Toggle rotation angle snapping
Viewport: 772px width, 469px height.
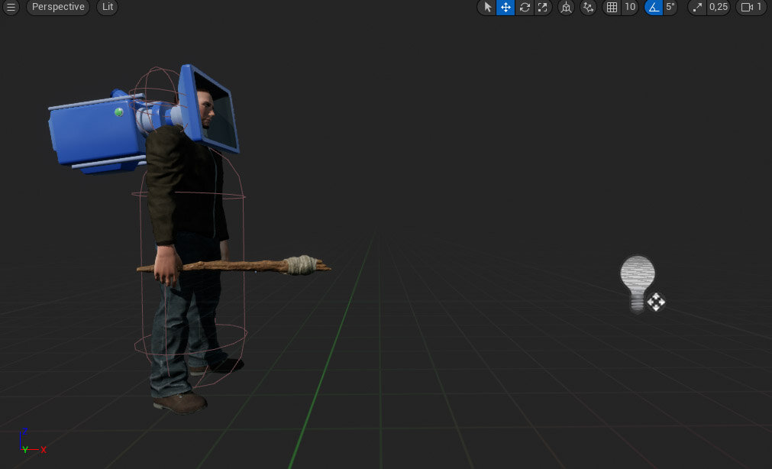(x=654, y=7)
